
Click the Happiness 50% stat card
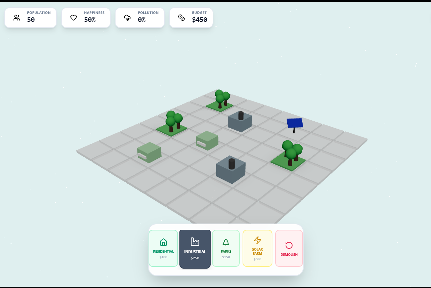86,18
